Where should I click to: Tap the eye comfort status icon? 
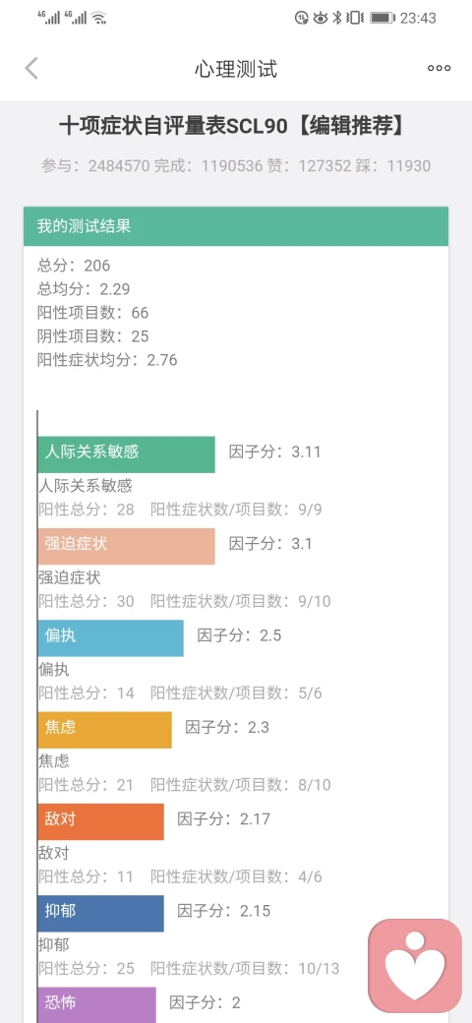321,19
